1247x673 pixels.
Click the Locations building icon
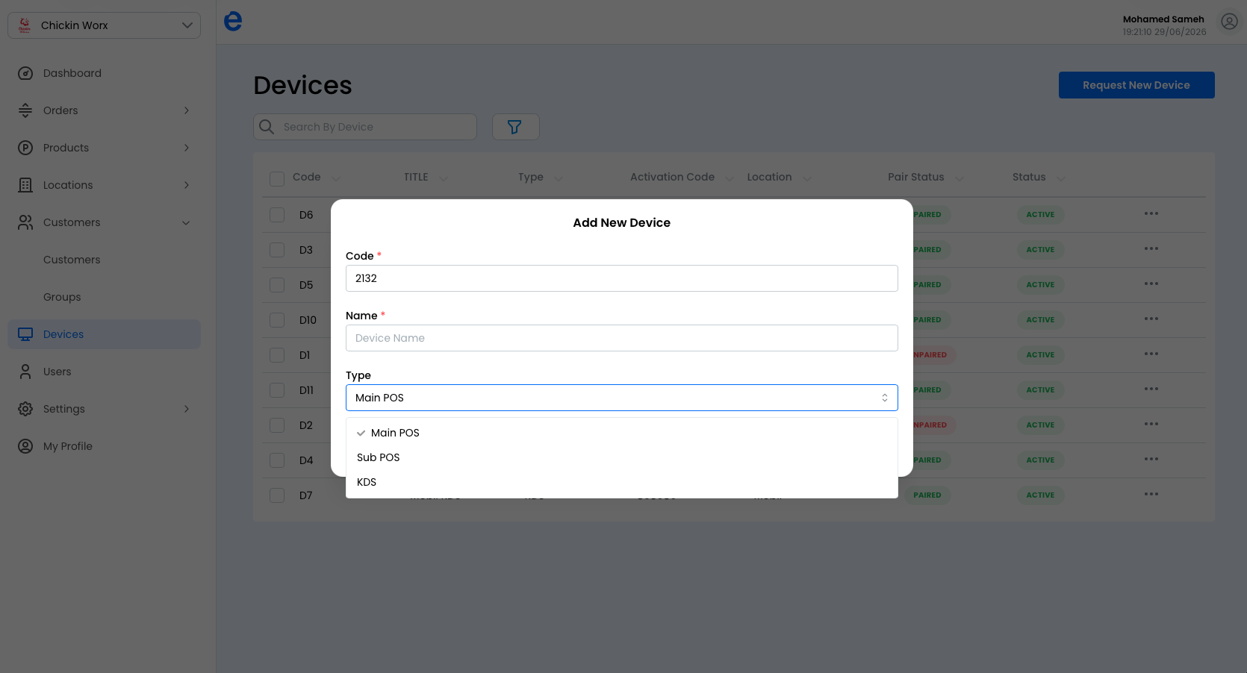25,185
